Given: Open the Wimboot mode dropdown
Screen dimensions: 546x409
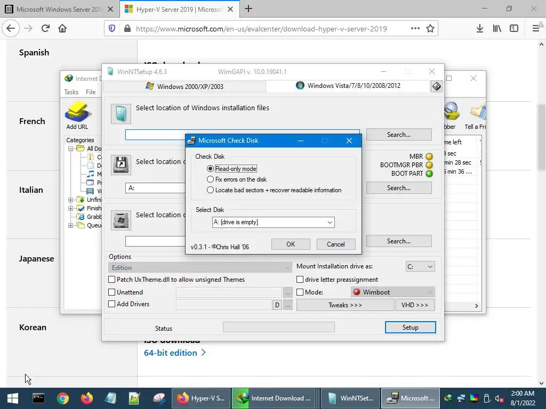Looking at the screenshot, I should point(393,292).
